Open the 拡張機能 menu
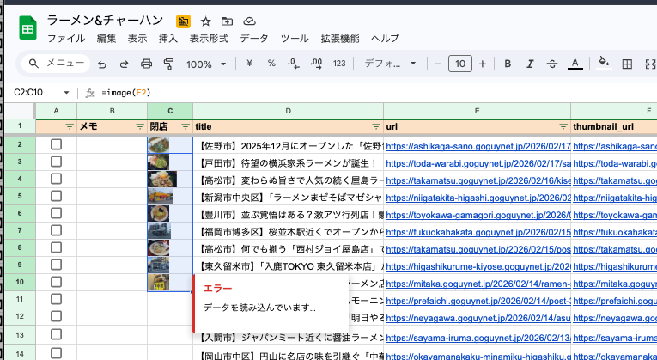The width and height of the screenshot is (657, 360). point(339,39)
